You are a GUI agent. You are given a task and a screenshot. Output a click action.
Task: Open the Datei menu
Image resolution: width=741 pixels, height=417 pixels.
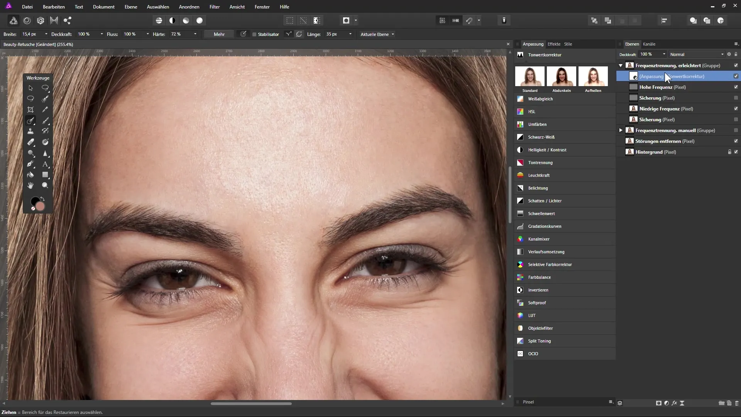27,7
